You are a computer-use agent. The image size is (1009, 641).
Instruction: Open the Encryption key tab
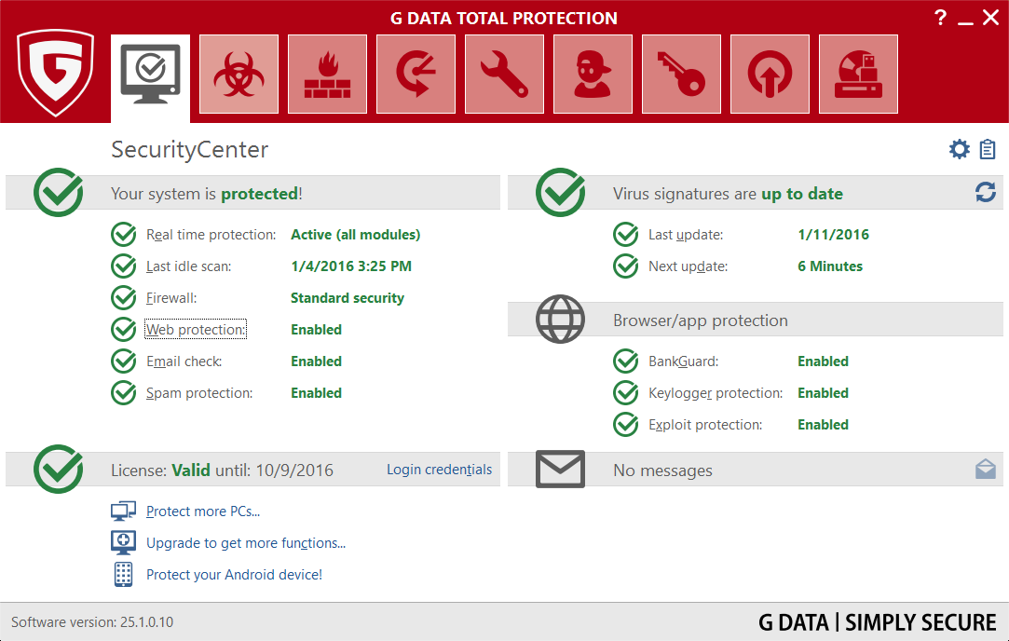[681, 74]
